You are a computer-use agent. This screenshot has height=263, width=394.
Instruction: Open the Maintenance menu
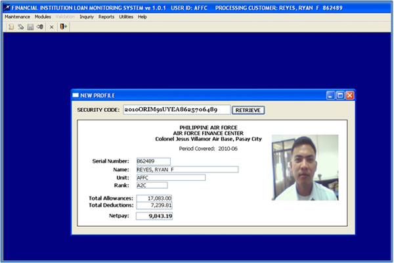(x=17, y=17)
